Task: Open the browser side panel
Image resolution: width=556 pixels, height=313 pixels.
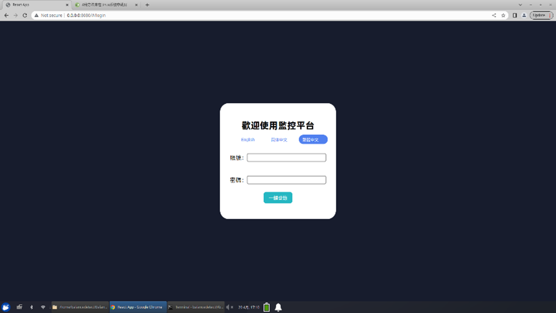Action: click(515, 15)
